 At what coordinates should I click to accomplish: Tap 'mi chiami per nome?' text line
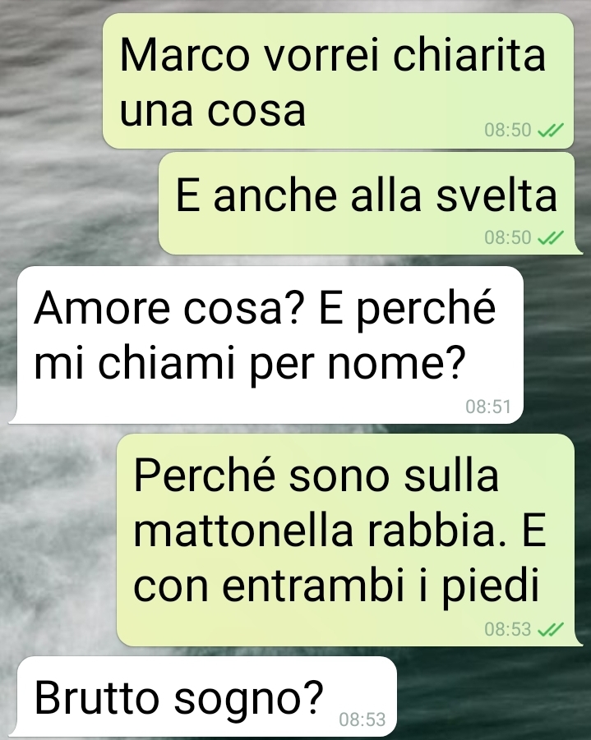point(250,365)
